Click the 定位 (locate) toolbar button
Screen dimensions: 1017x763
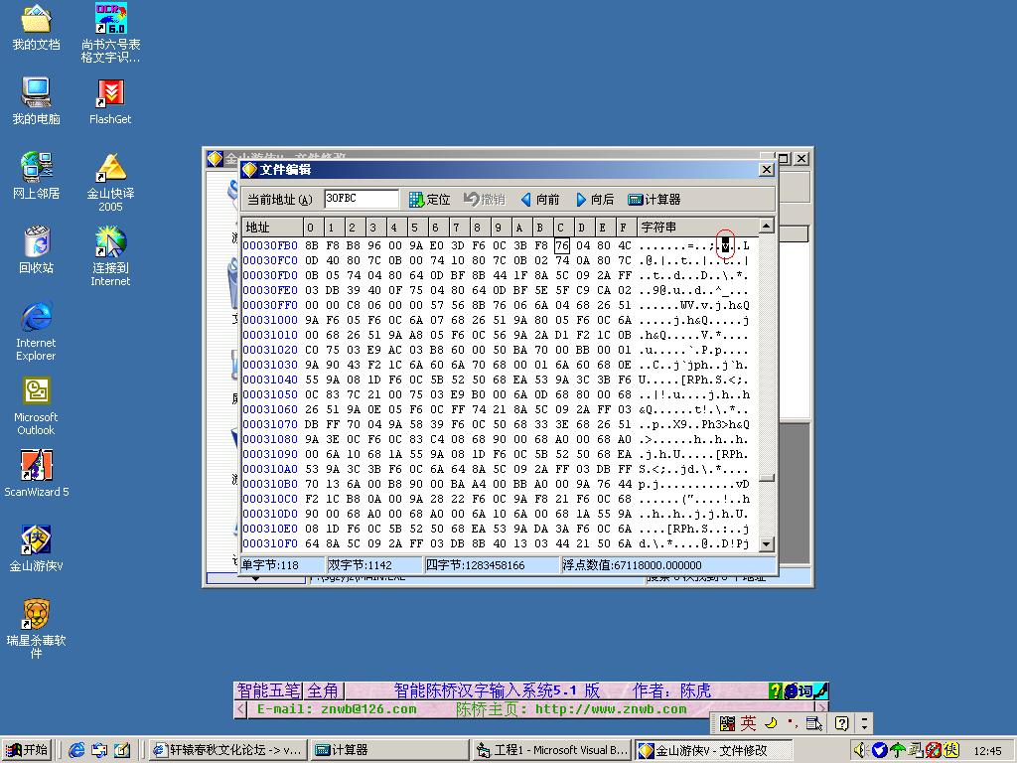click(429, 200)
